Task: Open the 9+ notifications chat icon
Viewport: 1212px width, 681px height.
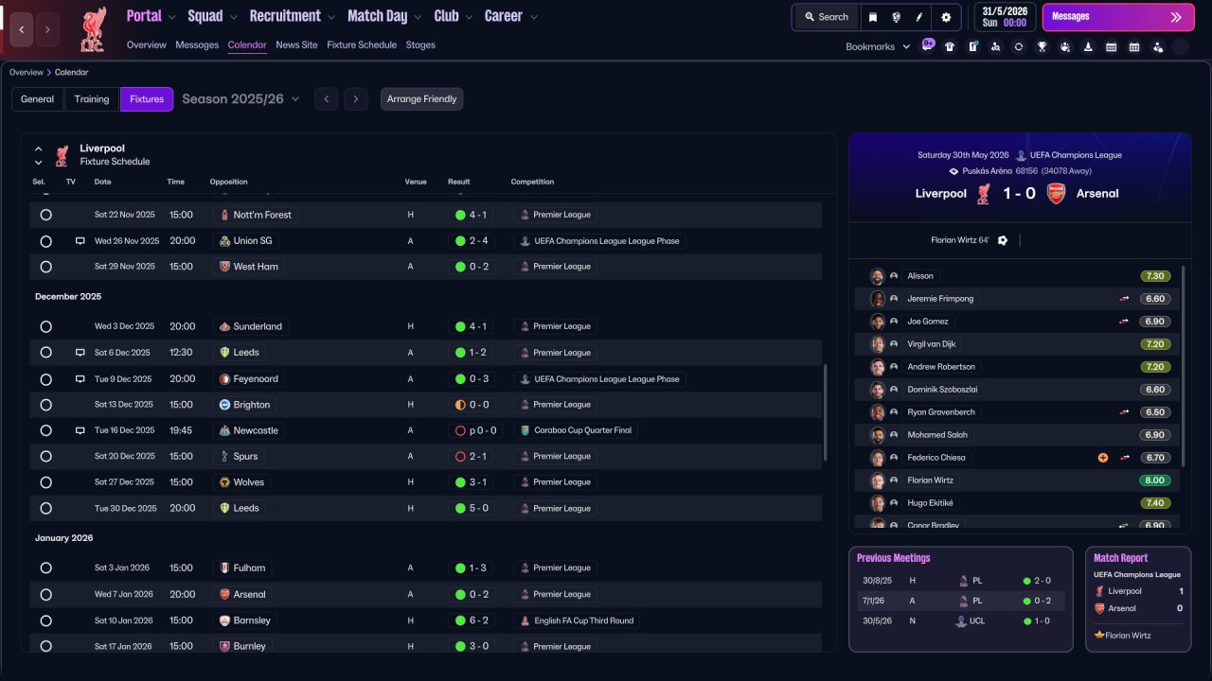Action: [928, 44]
